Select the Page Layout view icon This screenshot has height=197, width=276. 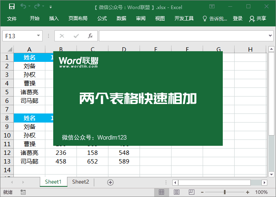(x=176, y=192)
